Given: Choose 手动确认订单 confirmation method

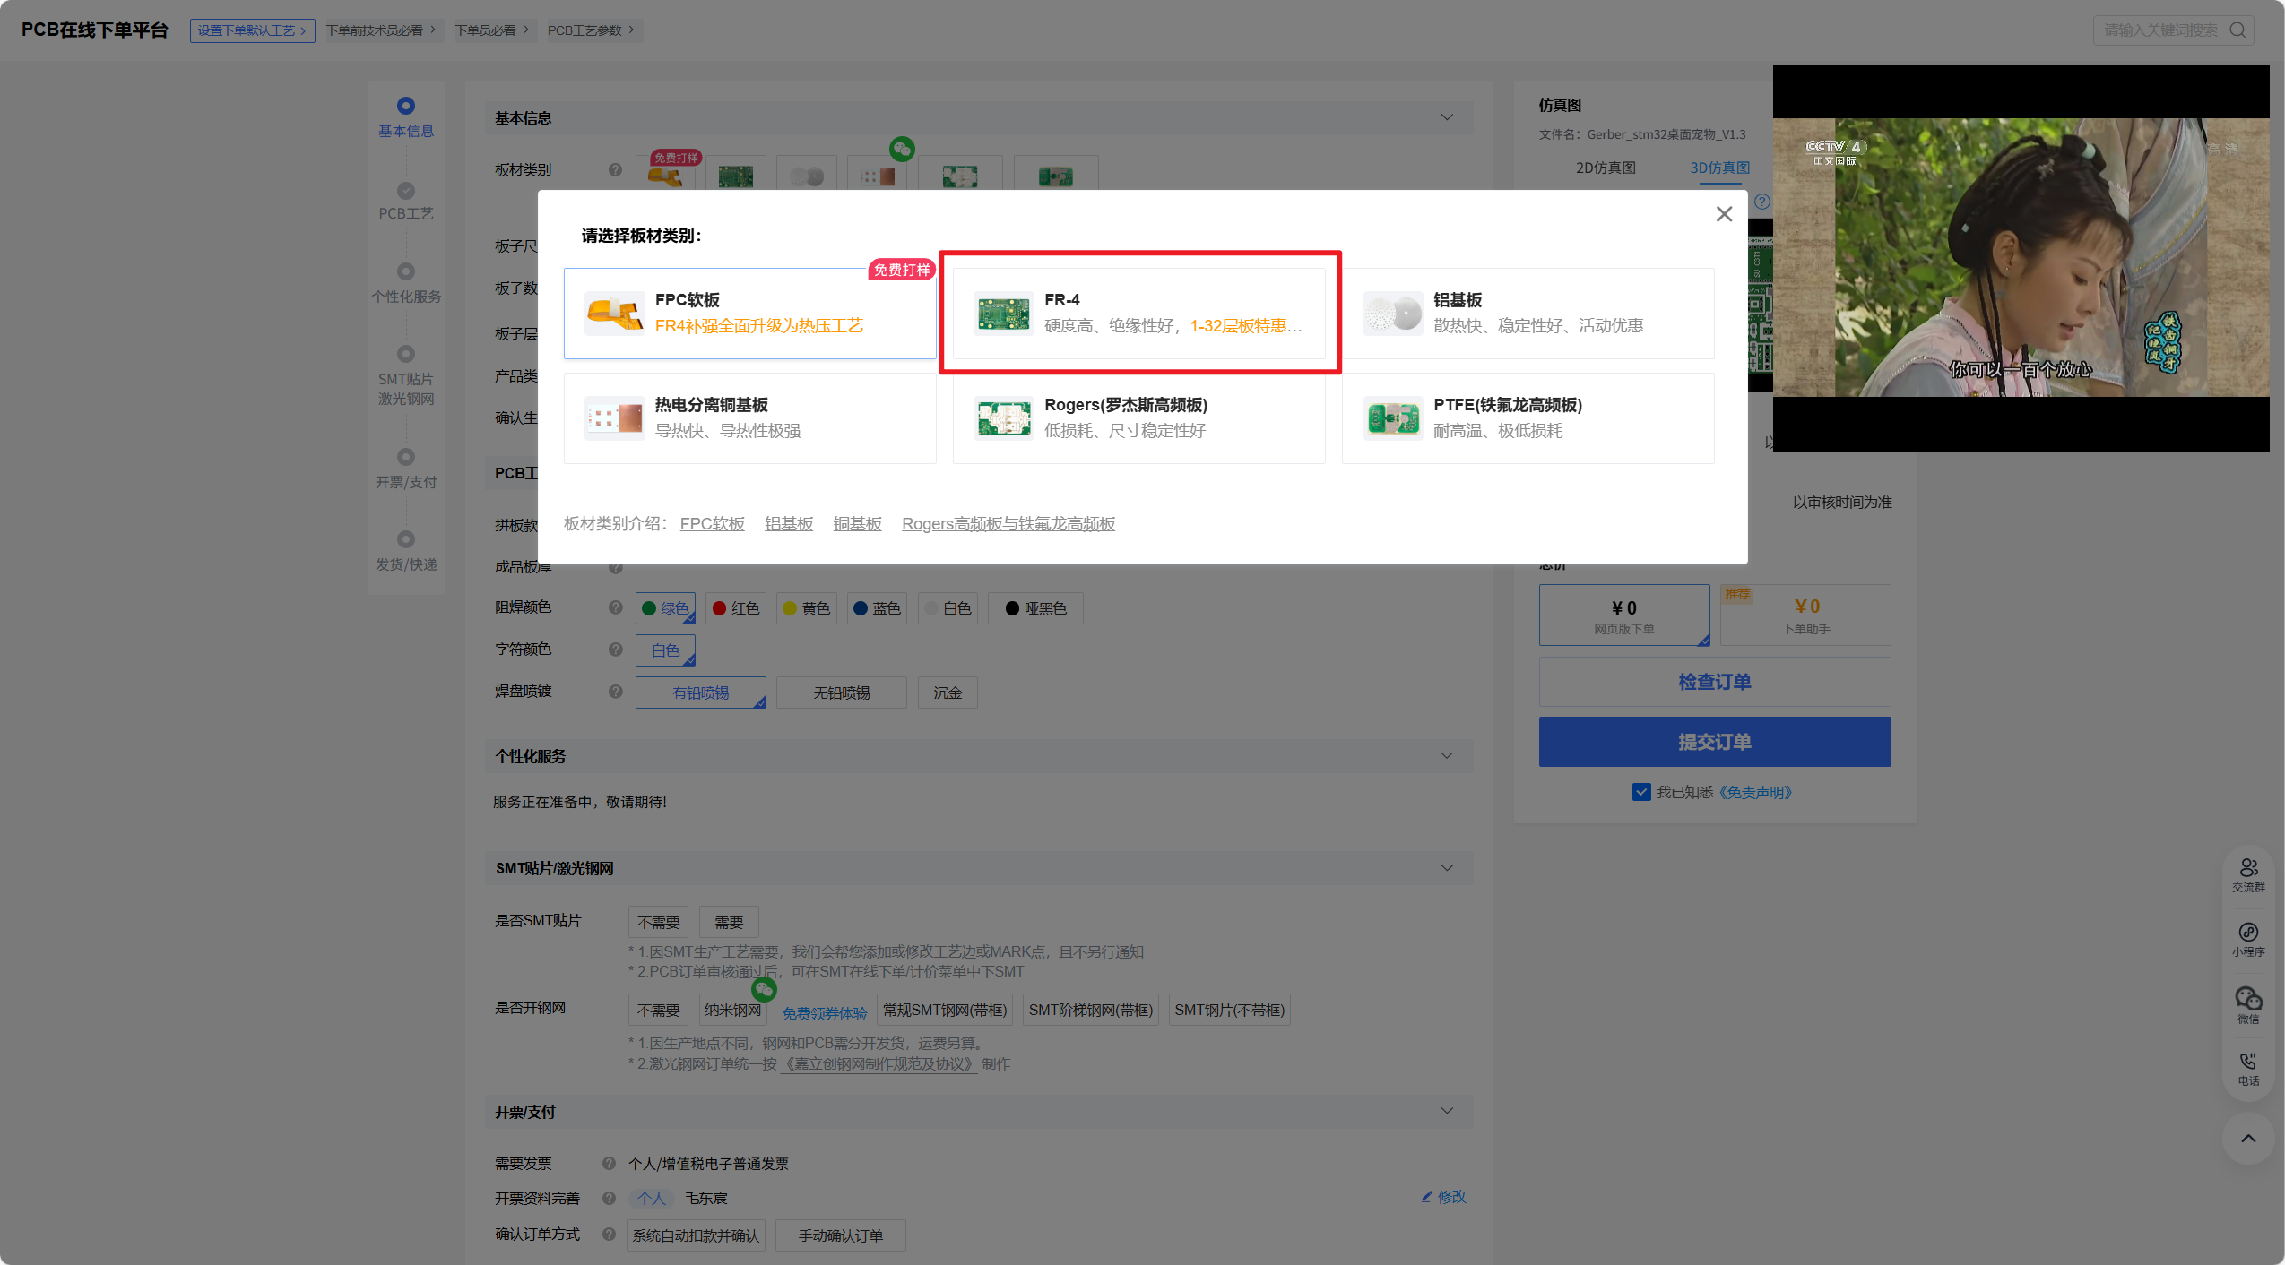Looking at the screenshot, I should [x=841, y=1235].
